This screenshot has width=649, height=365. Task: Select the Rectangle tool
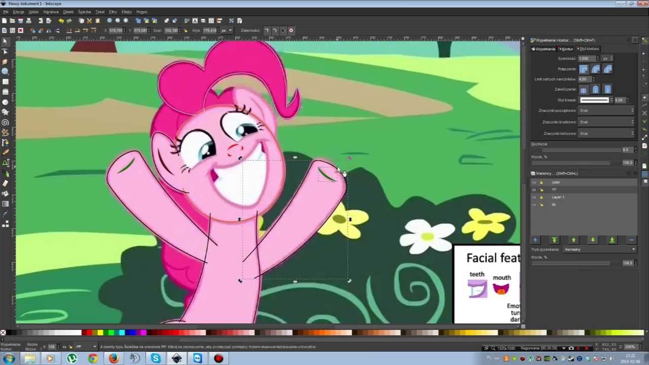[x=5, y=82]
